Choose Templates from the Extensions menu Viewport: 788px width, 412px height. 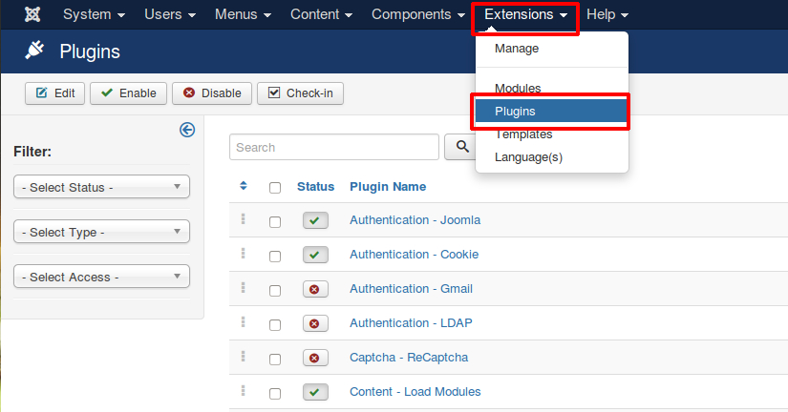coord(523,134)
